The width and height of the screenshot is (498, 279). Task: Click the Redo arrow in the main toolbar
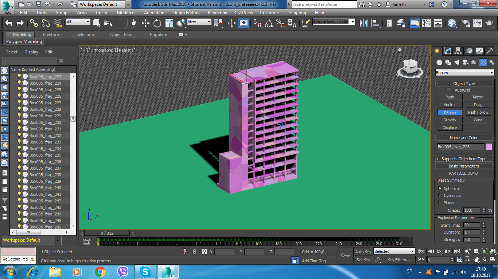[x=20, y=23]
